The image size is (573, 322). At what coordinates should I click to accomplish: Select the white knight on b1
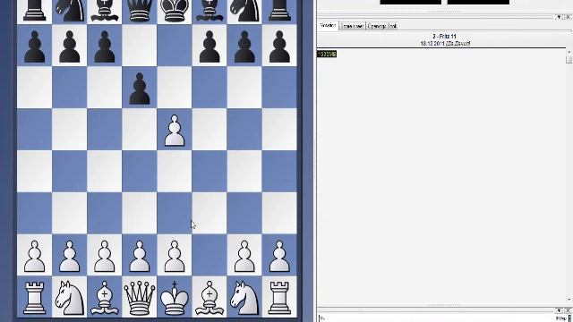coord(70,297)
